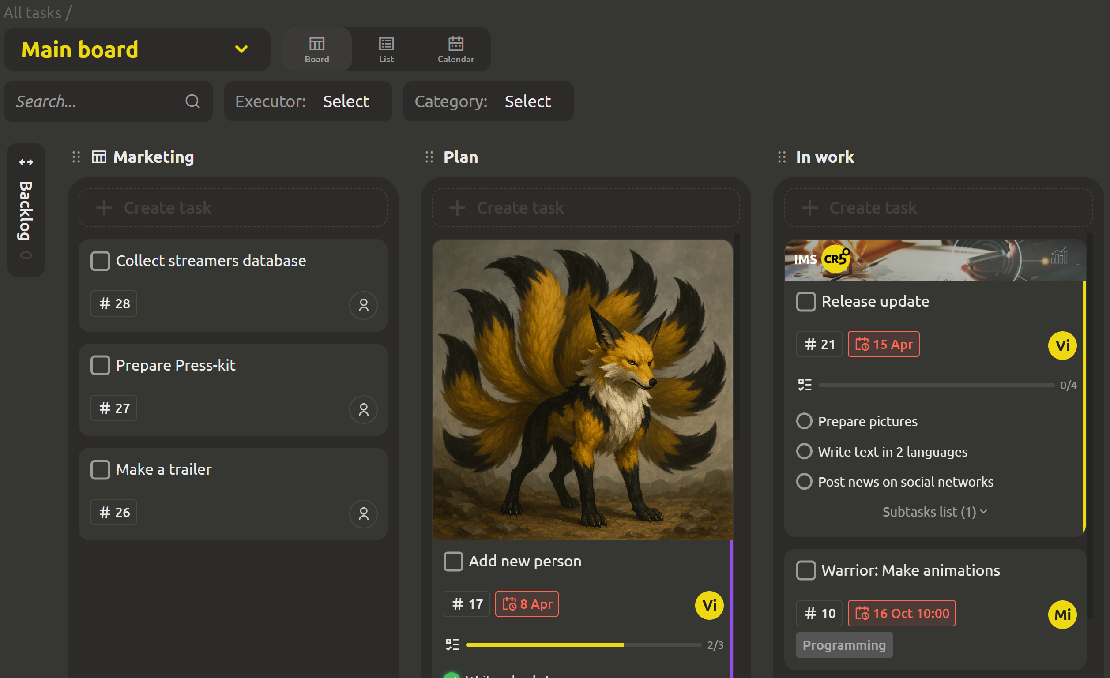This screenshot has width=1110, height=678.
Task: Create task in In work column
Action: coord(938,207)
